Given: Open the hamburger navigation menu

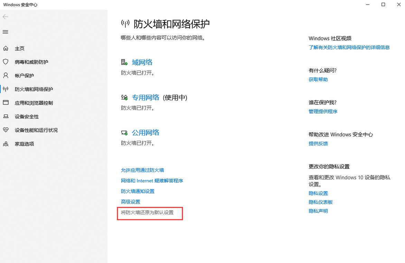Looking at the screenshot, I should 6,32.
